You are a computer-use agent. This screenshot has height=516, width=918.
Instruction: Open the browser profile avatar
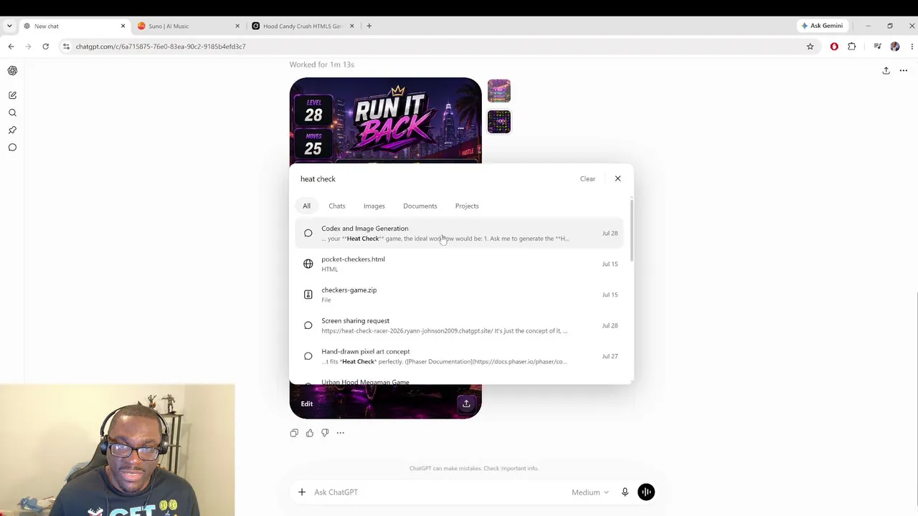click(x=895, y=47)
